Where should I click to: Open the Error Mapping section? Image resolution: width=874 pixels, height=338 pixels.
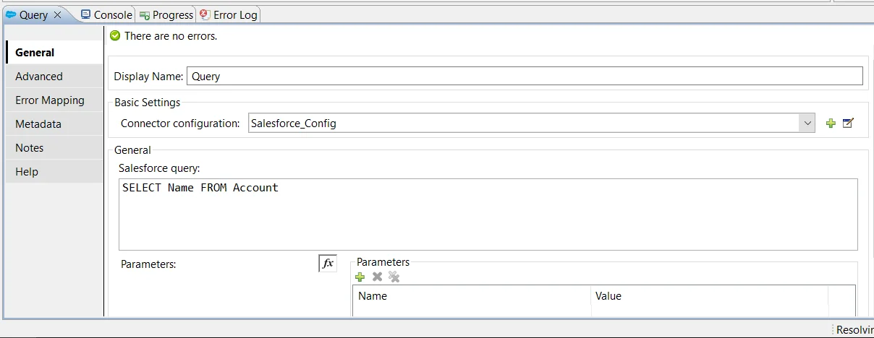(x=54, y=100)
